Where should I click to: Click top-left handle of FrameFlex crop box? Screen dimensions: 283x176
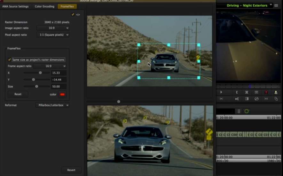pos(139,45)
